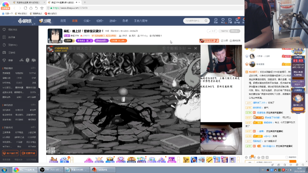
Task: Open 我的关注 in left sidebar
Action: pyautogui.click(x=13, y=30)
